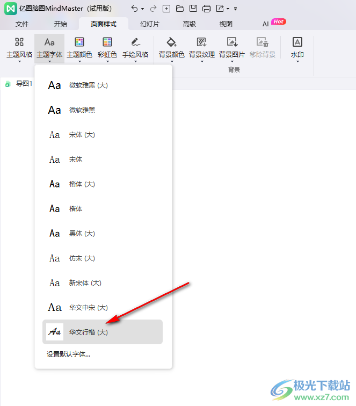Click the 移除背景 icon
The height and width of the screenshot is (406, 356).
(262, 42)
